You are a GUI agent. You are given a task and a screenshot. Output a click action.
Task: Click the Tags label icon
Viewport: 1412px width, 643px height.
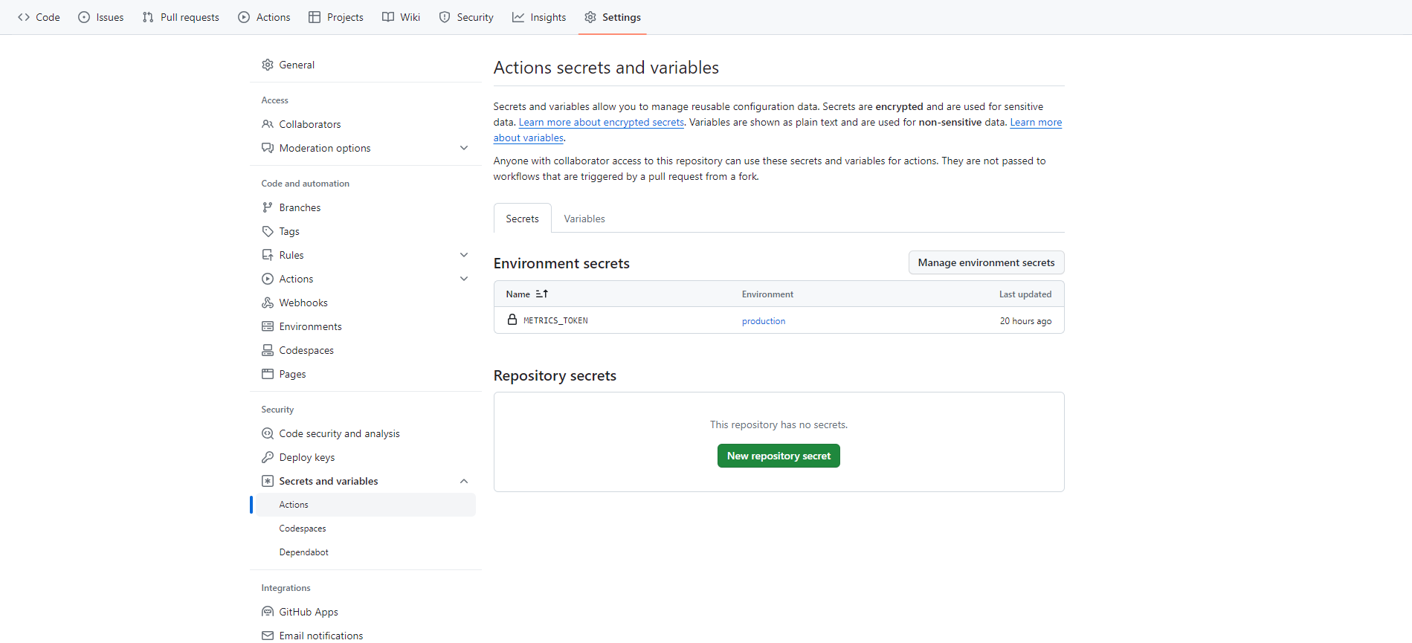268,231
